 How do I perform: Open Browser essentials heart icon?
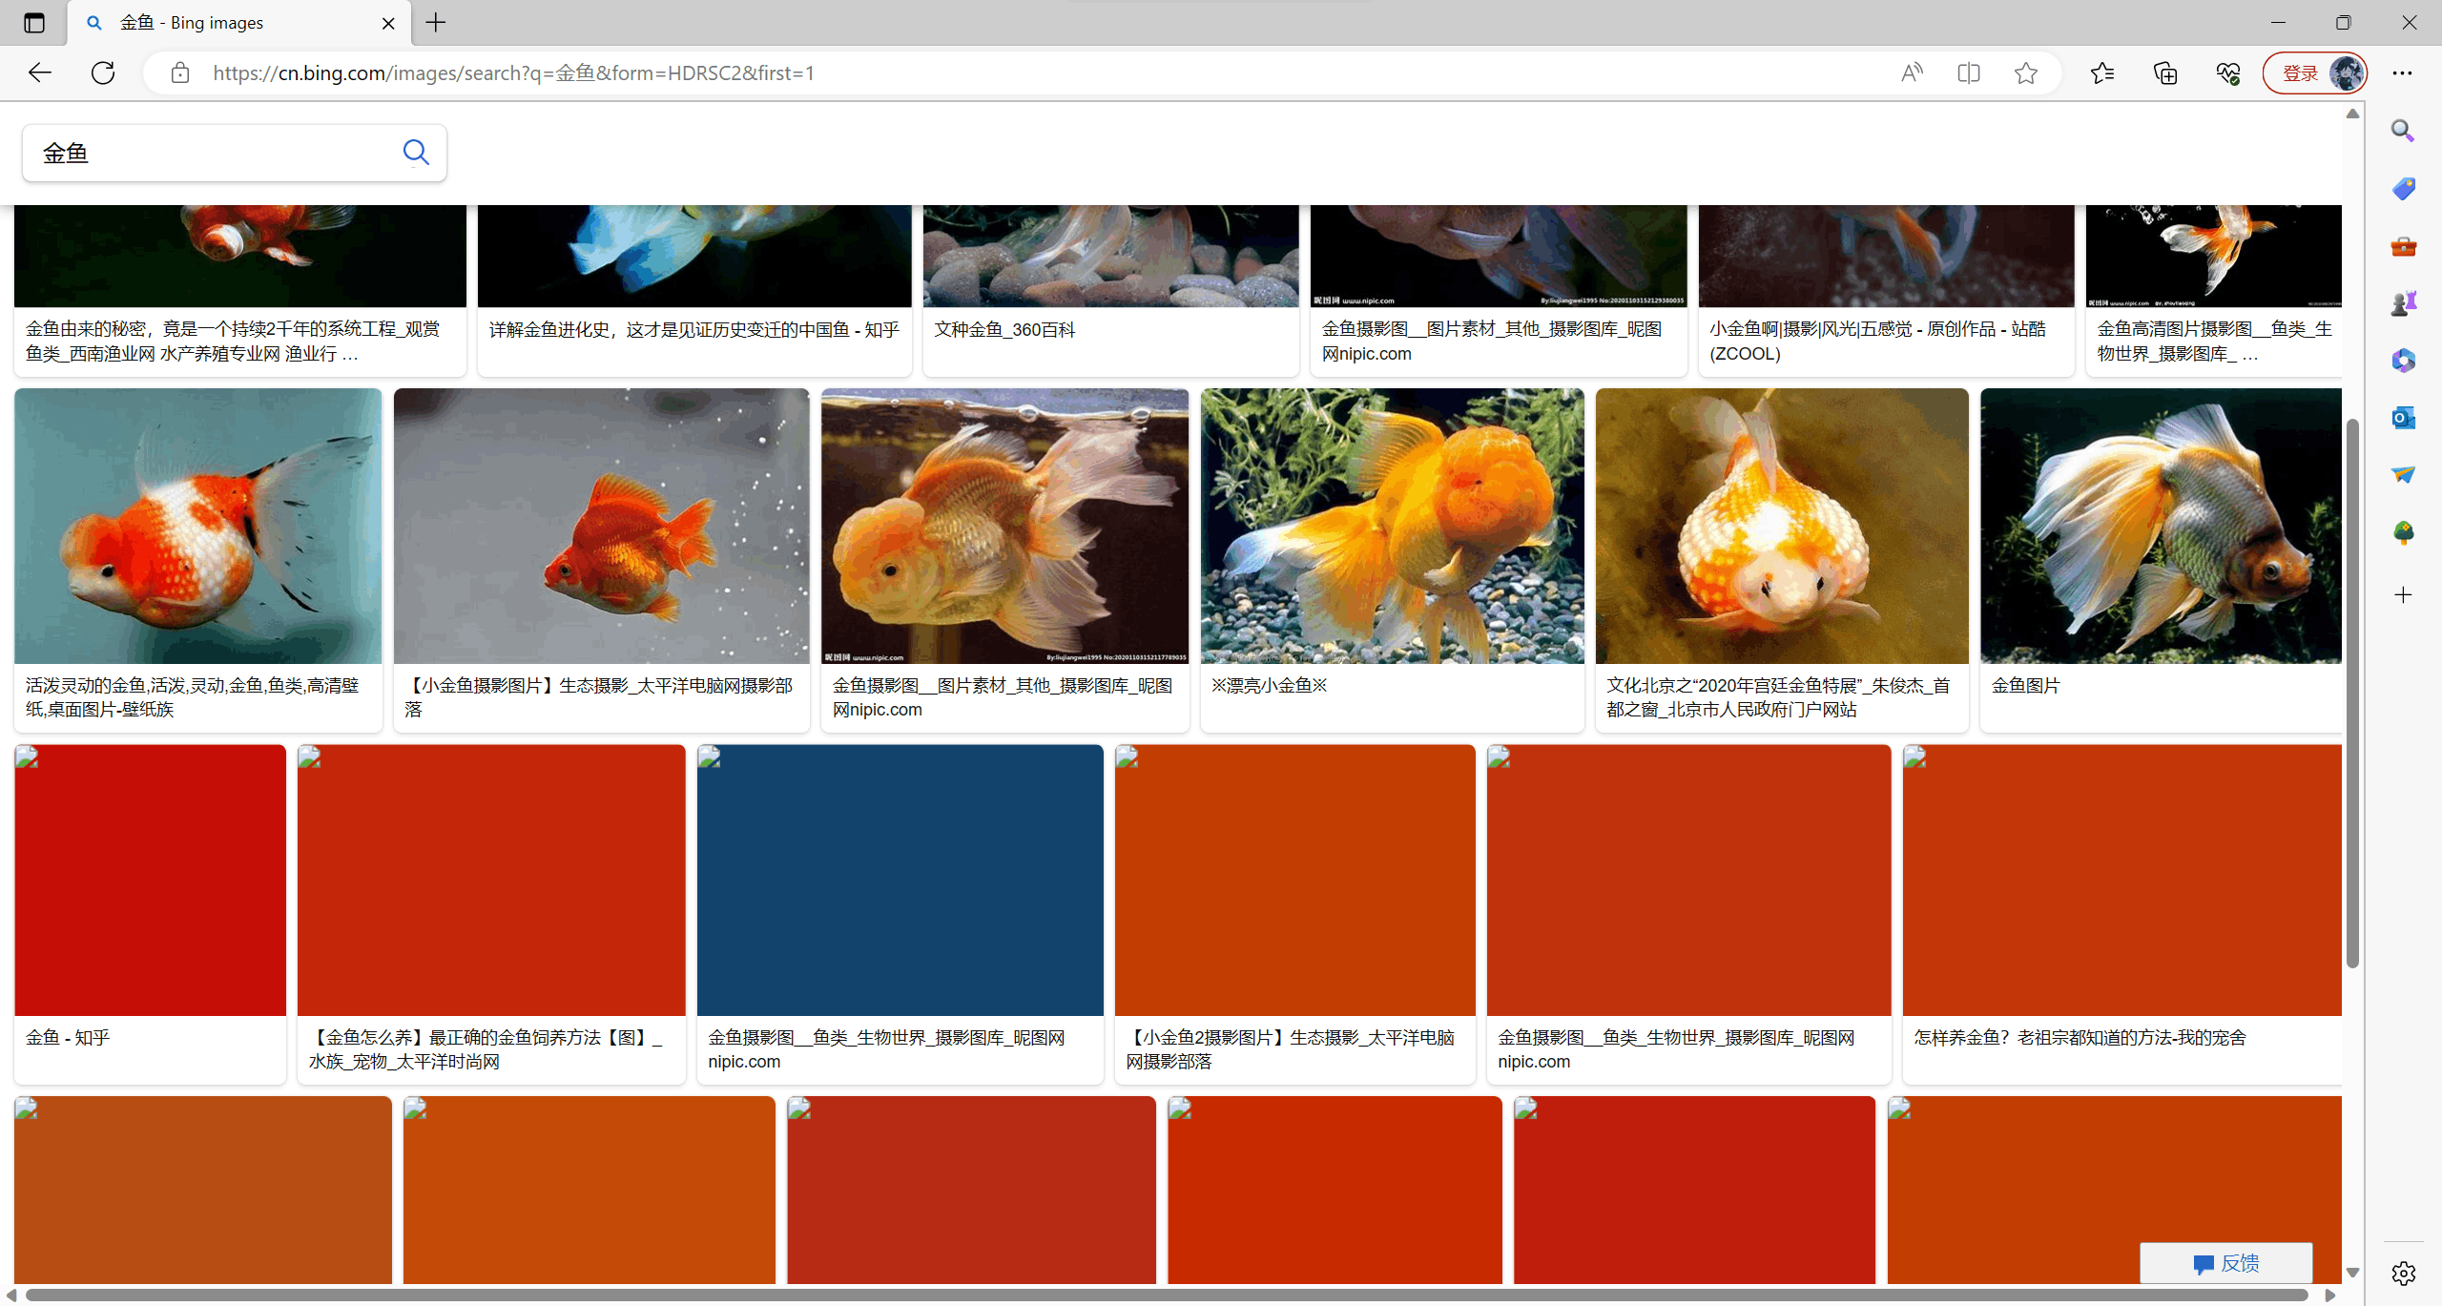click(x=2228, y=73)
